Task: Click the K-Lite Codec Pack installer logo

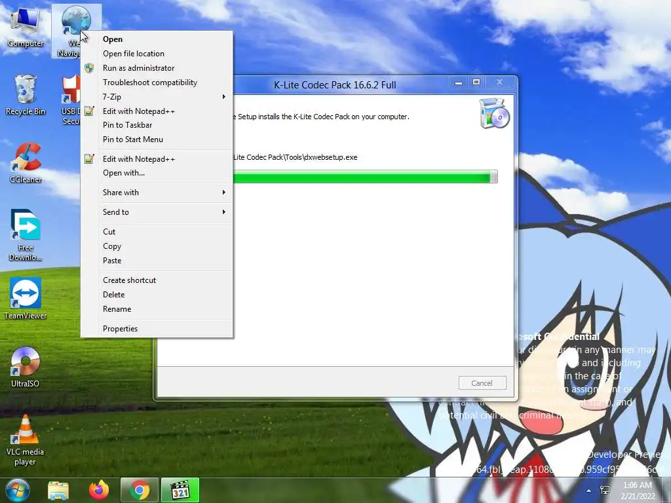Action: [494, 113]
